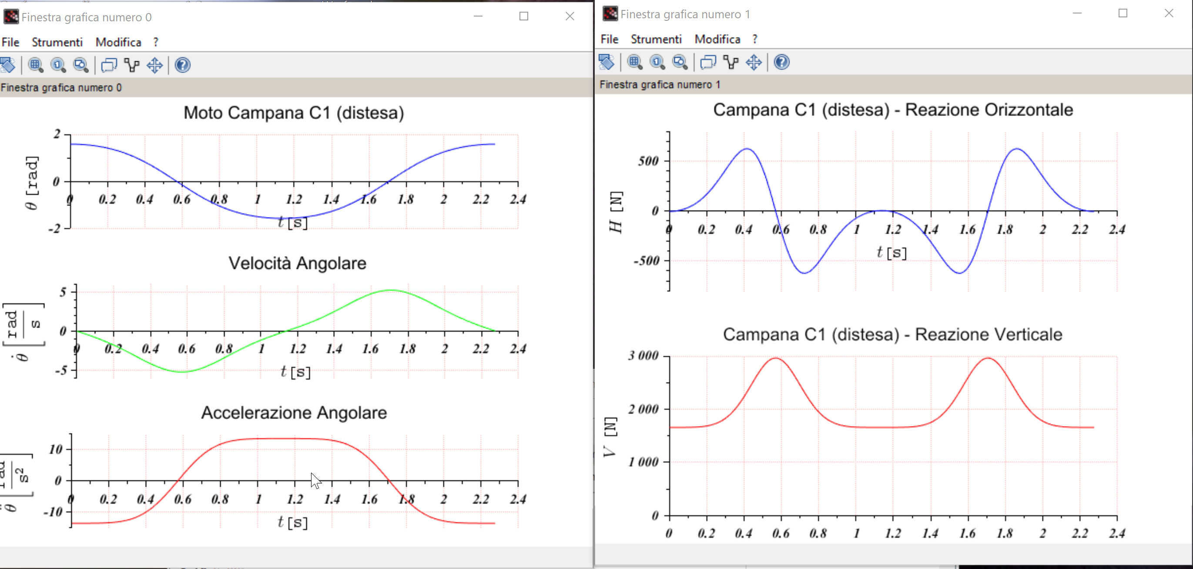Image resolution: width=1193 pixels, height=569 pixels.
Task: Open the File menu of window numero 0
Action: point(10,42)
